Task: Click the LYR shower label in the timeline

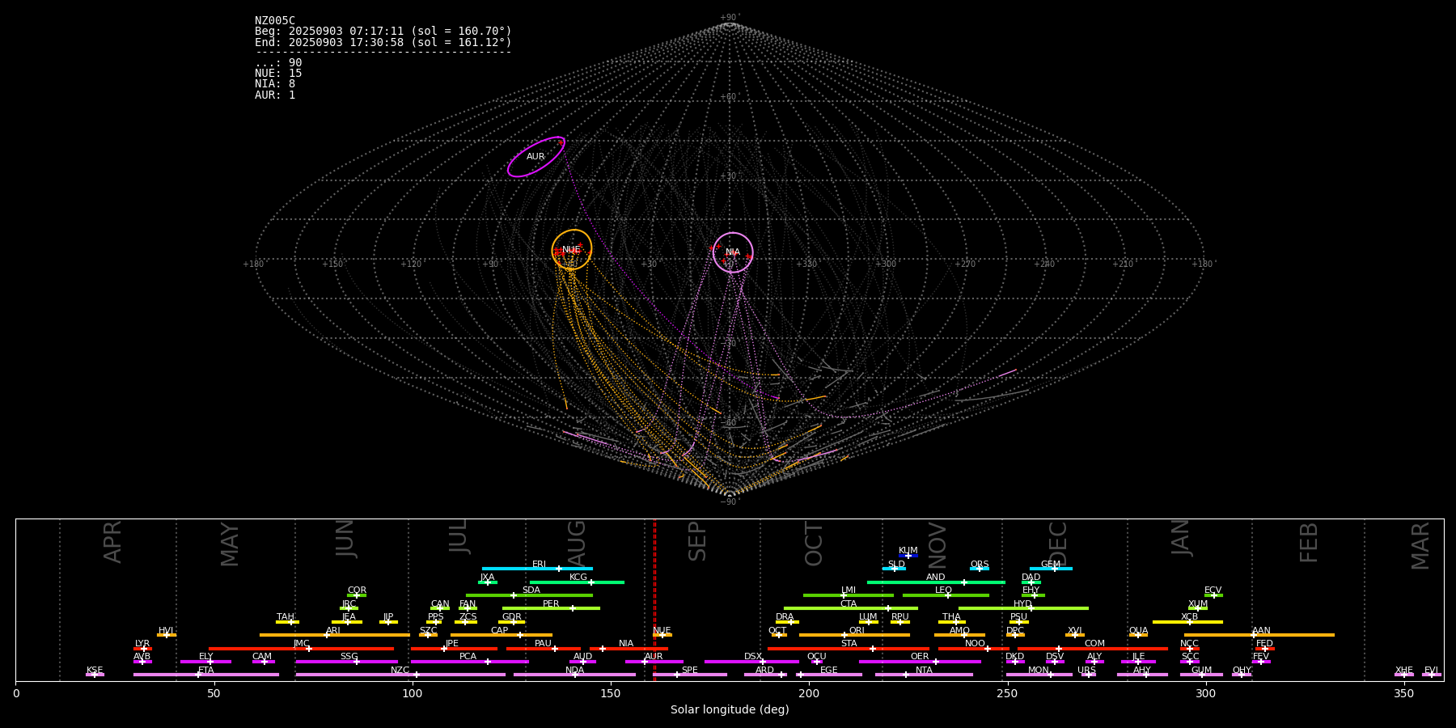Action: (142, 644)
